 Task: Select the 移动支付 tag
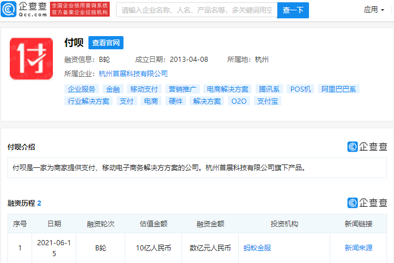(x=144, y=89)
